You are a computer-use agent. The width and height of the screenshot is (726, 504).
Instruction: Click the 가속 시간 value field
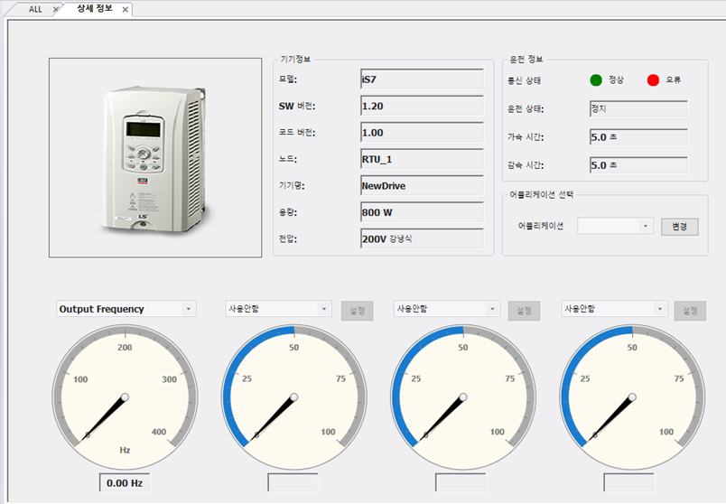pos(638,137)
